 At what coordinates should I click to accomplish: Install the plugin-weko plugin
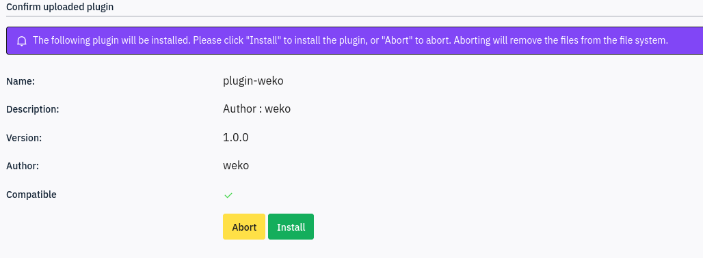pos(291,227)
